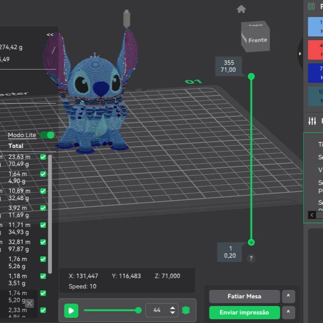This screenshot has width=323, height=323.
Task: Select the dark blue filament swatch
Action: point(315,73)
